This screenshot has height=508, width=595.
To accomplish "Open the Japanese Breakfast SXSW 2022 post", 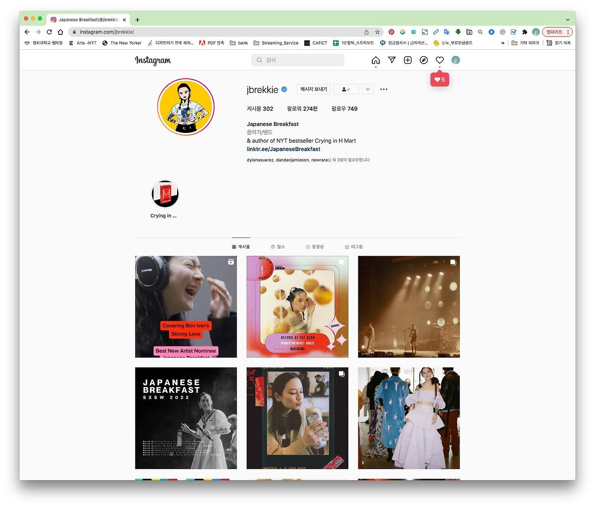I will click(186, 418).
